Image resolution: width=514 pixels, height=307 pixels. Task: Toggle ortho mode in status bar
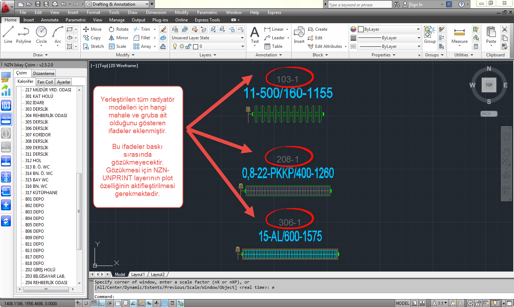102,303
